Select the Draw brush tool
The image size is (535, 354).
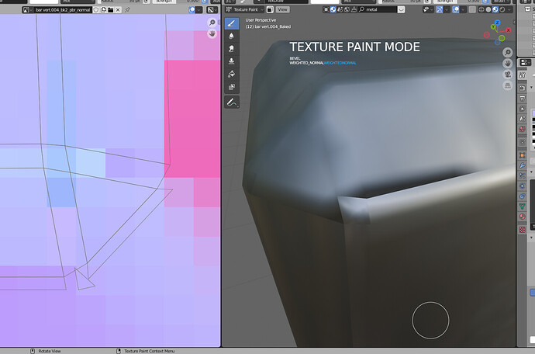(x=232, y=23)
